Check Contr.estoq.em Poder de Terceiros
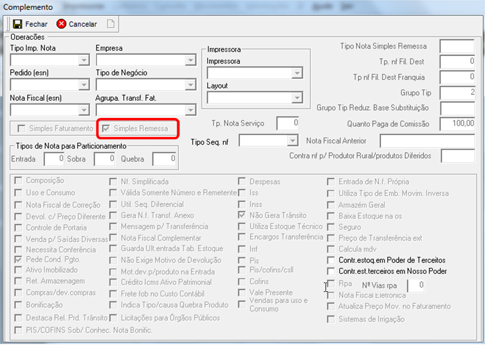The width and height of the screenshot is (485, 345). 331,260
